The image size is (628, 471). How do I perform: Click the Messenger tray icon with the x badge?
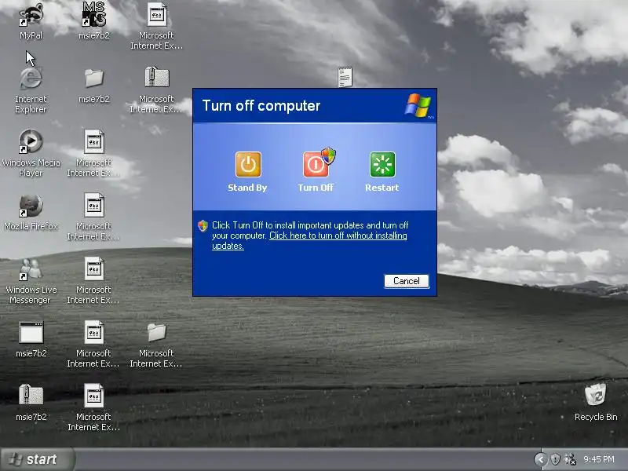click(570, 459)
